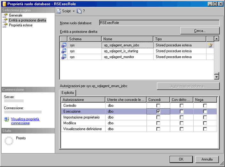Image resolution: width=225 pixels, height=167 pixels.
Task: Click the Nome ruolo database field
Action: 159,23
